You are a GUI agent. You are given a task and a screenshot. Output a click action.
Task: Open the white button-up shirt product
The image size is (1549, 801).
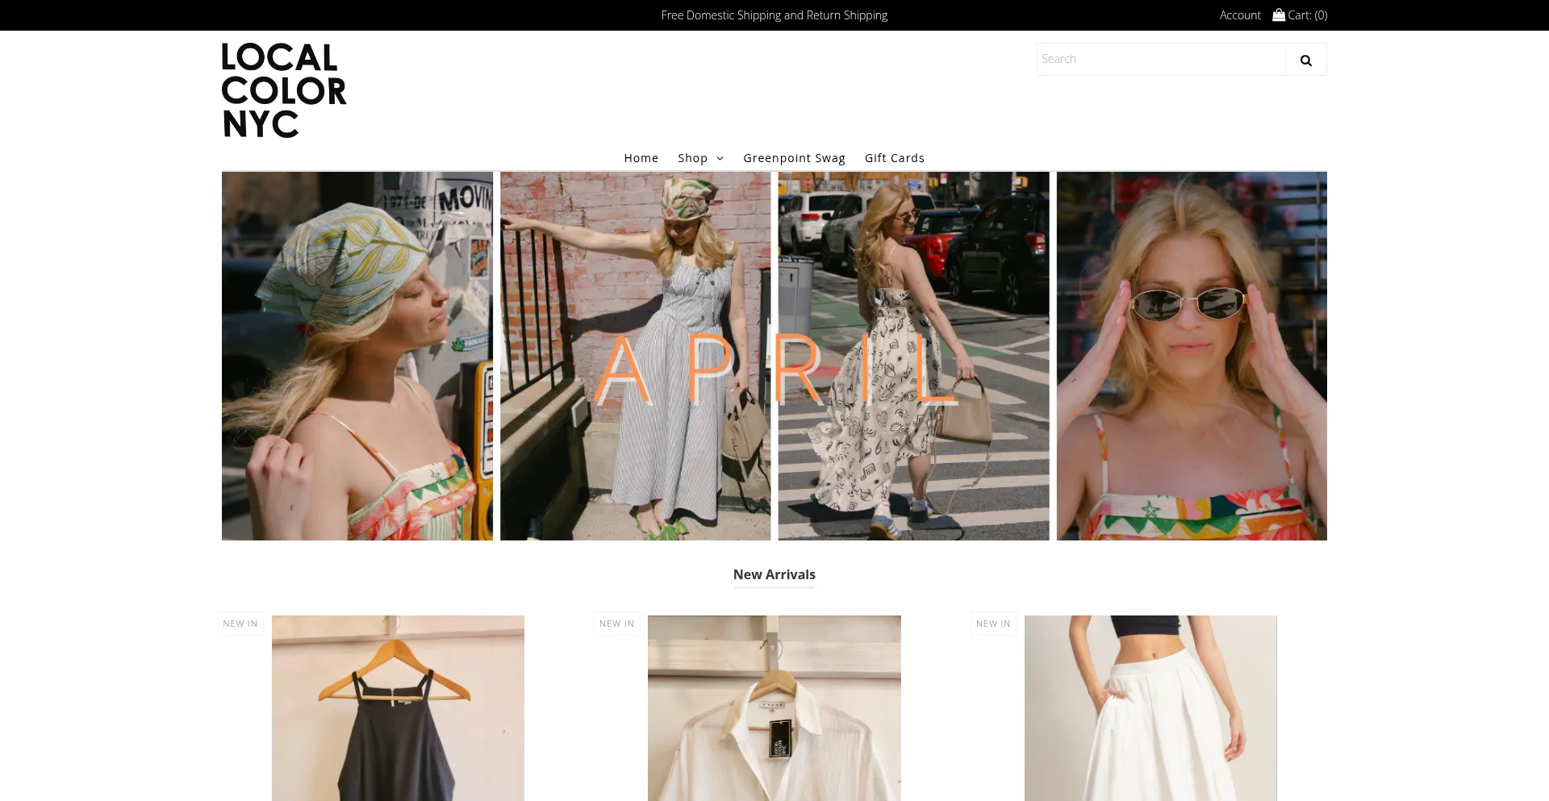(x=774, y=708)
